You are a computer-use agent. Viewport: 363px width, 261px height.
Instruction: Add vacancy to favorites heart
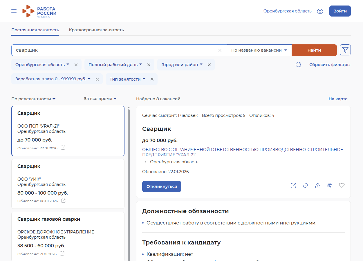point(342,185)
